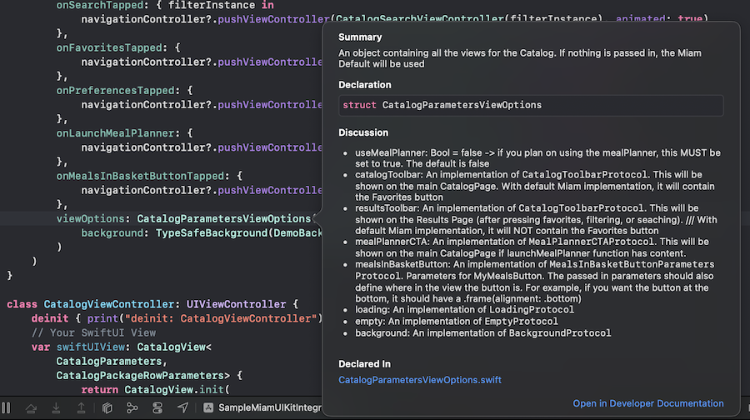Select the SampleMiamUIKitIntegration process item

pos(263,407)
